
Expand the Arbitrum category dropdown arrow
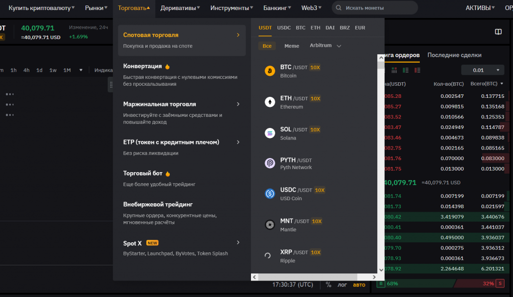pyautogui.click(x=339, y=46)
